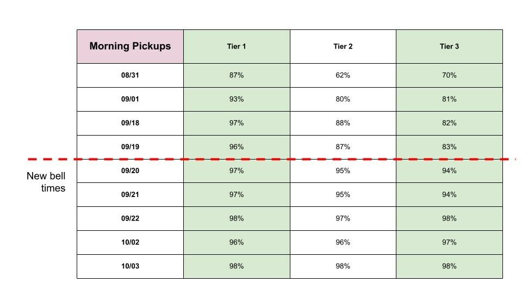Image resolution: width=522 pixels, height=294 pixels.
Task: Select the 10/03 date cell
Action: [130, 266]
